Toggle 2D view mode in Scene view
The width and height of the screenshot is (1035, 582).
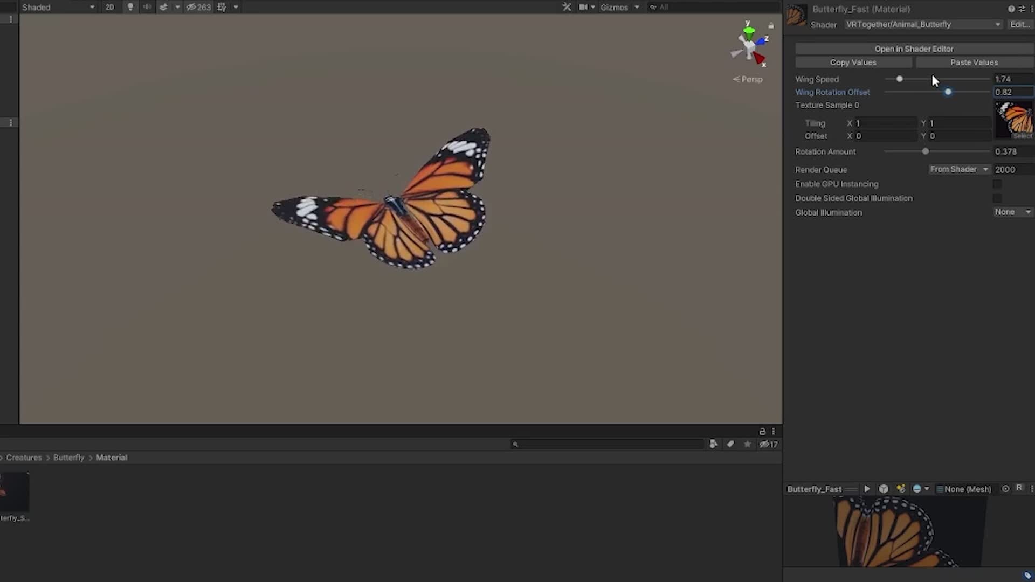click(109, 7)
